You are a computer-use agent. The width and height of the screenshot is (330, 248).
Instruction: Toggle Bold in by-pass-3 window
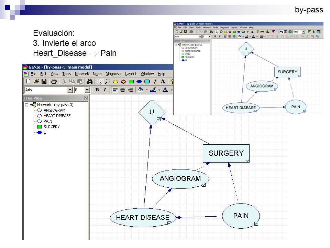pyautogui.click(x=97, y=90)
